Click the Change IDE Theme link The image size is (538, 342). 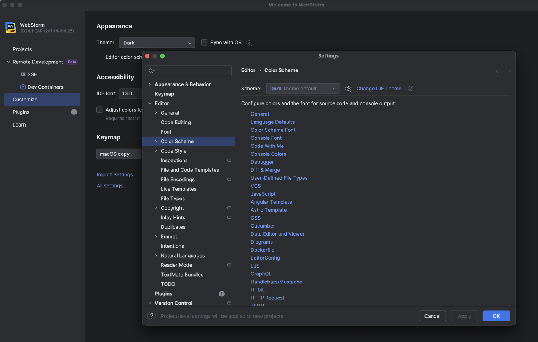[381, 88]
